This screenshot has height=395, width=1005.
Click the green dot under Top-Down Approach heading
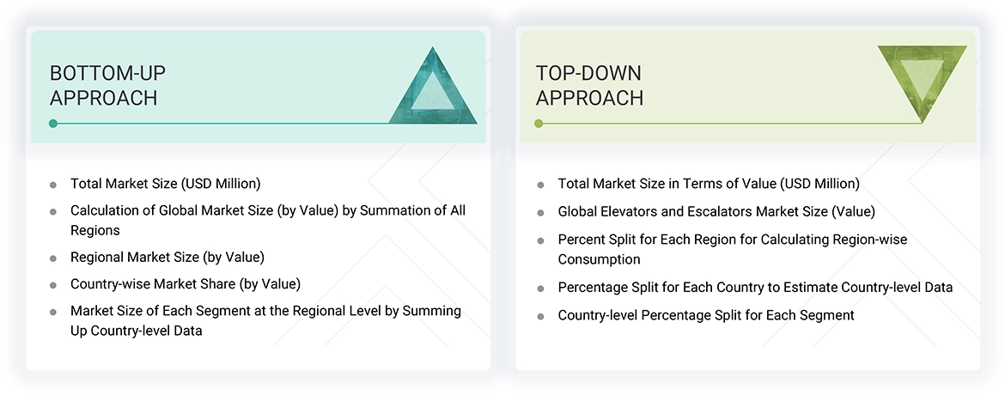pyautogui.click(x=539, y=124)
